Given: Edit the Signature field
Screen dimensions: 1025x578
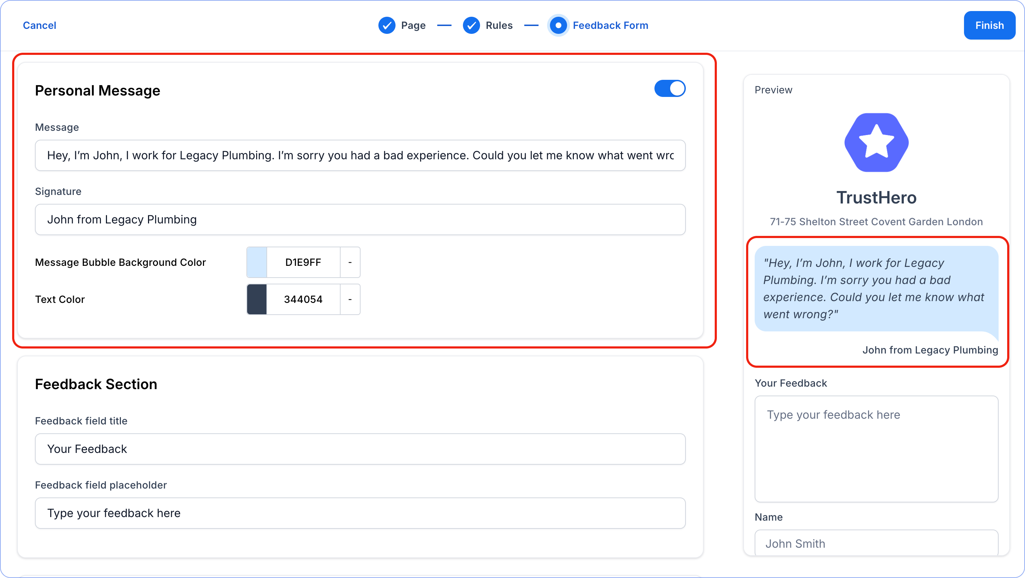Looking at the screenshot, I should (360, 220).
